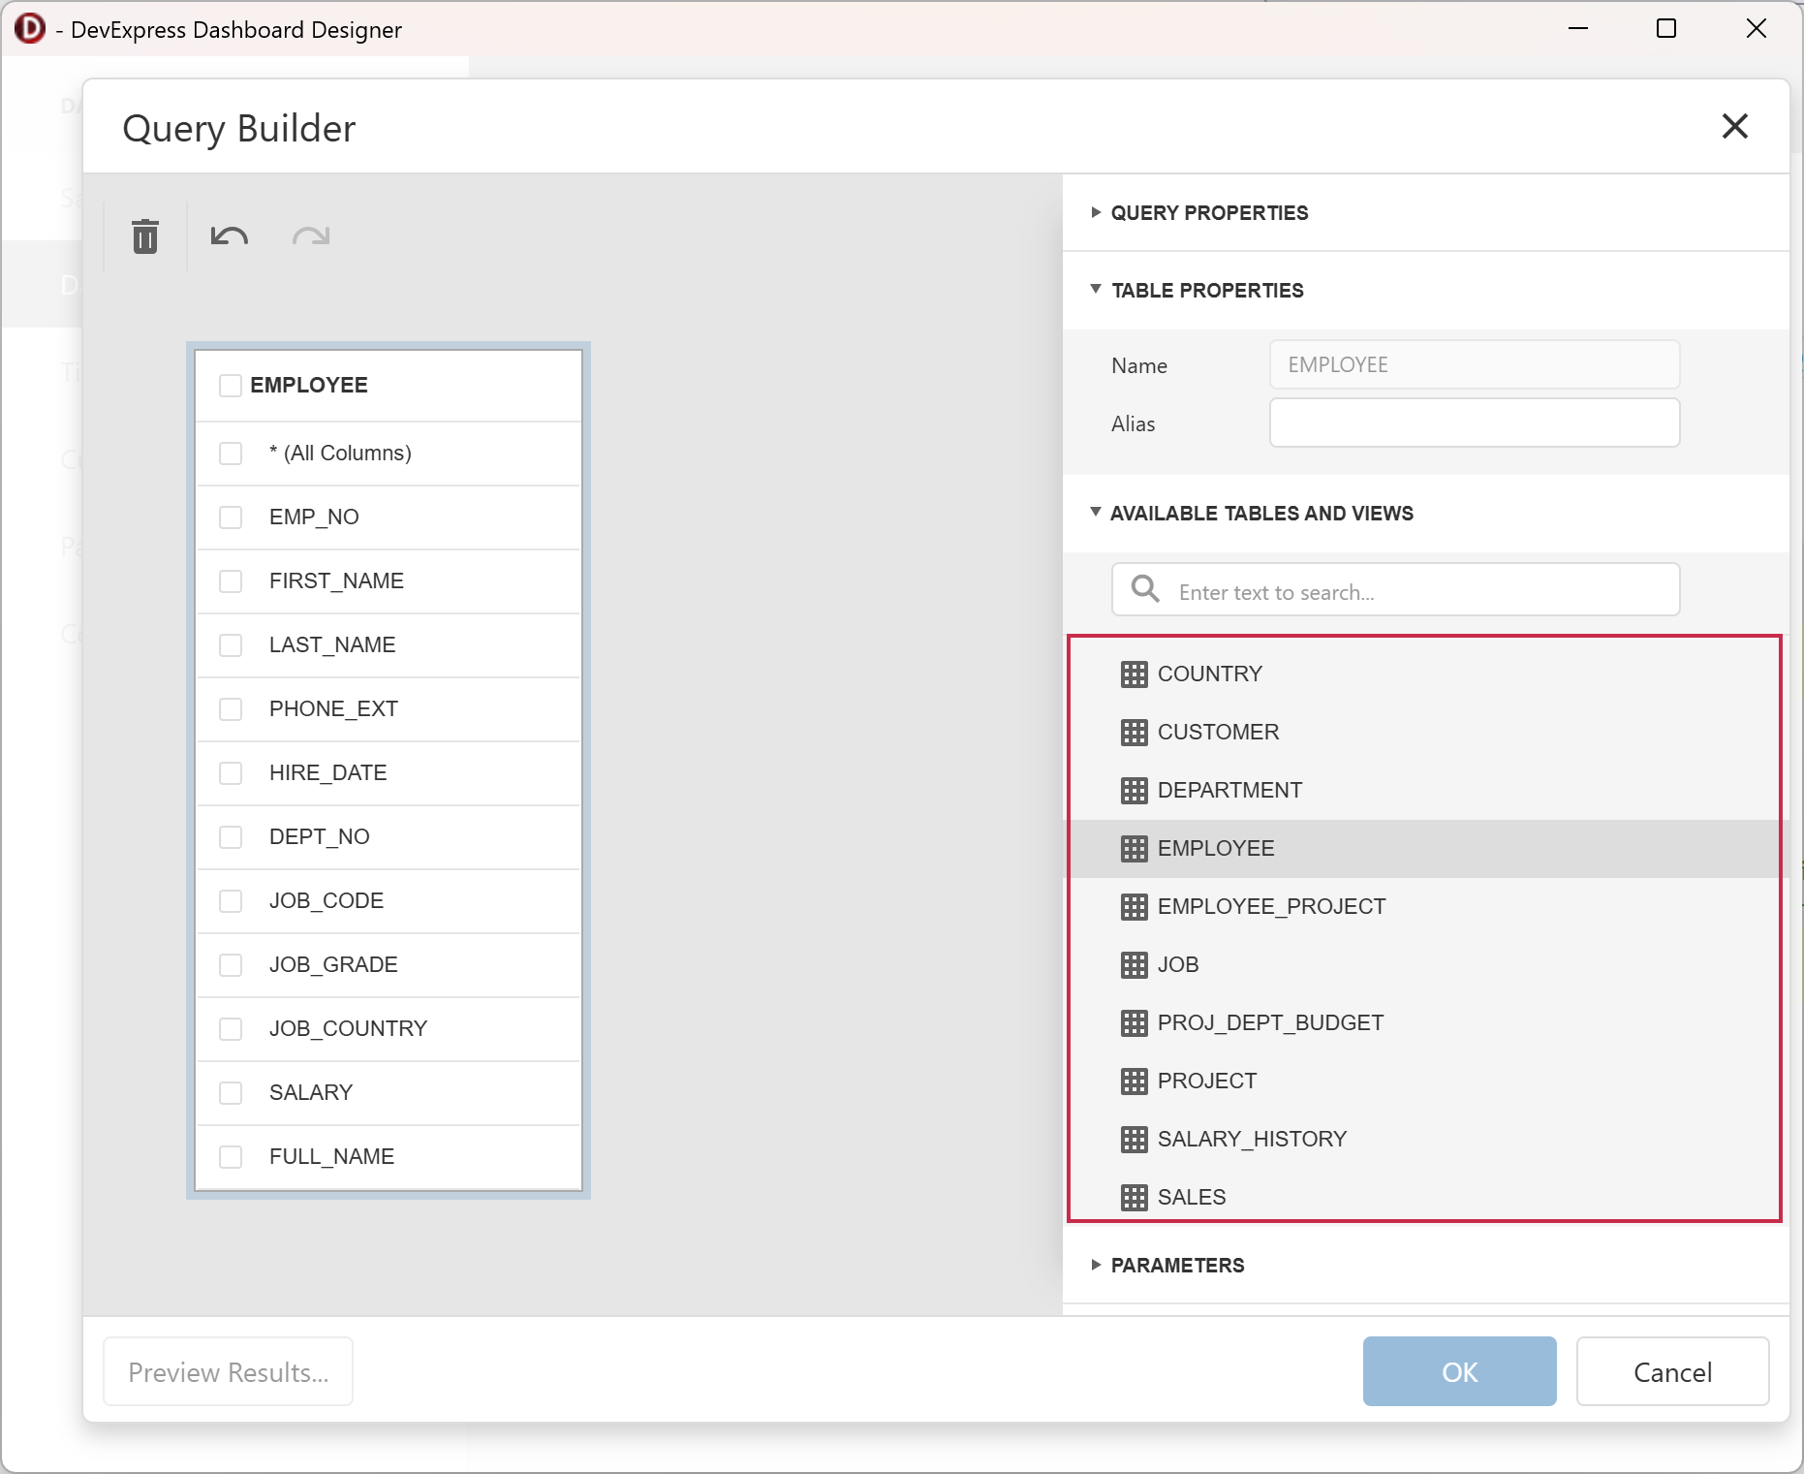Click the EMPLOYEE_PROJECT table grid icon
The image size is (1804, 1474).
point(1134,907)
